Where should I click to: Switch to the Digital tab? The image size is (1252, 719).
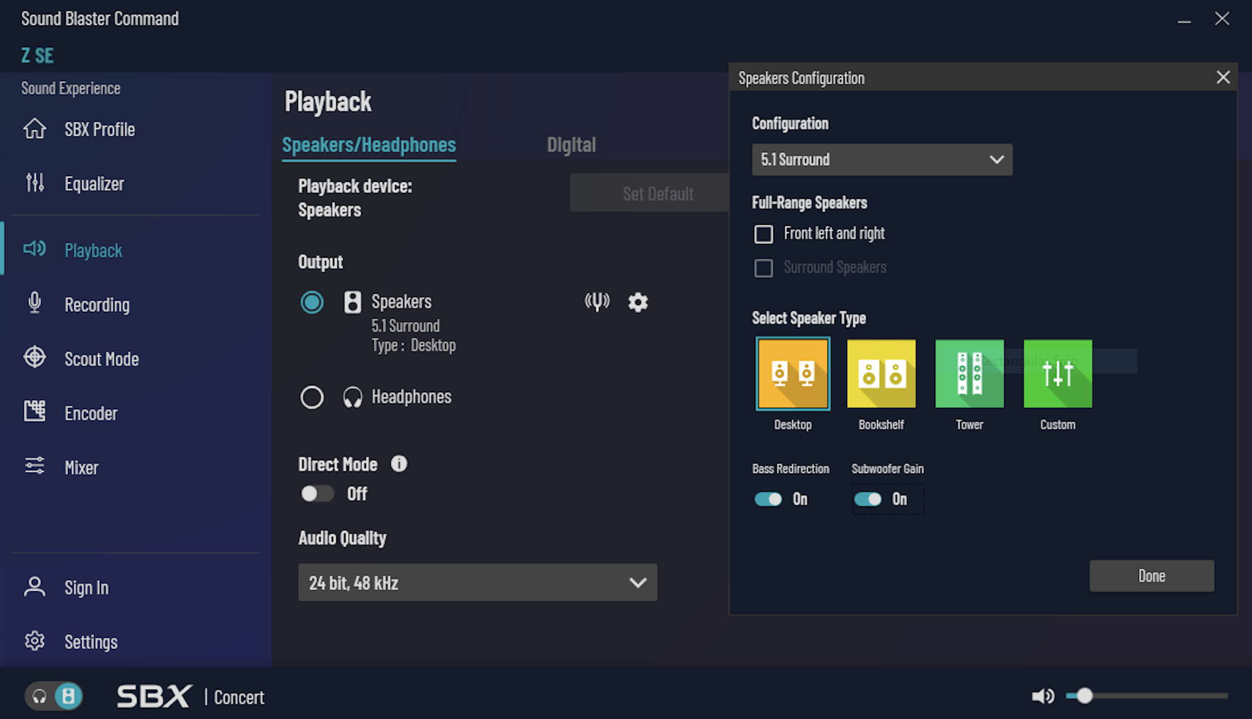571,144
